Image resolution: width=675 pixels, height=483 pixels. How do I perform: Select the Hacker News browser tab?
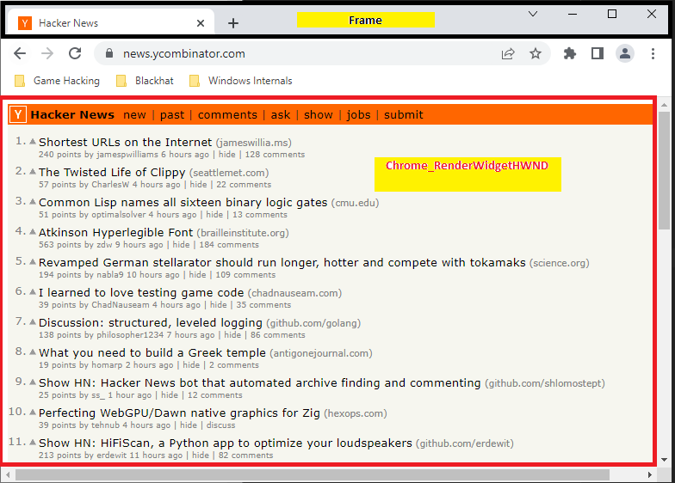108,23
